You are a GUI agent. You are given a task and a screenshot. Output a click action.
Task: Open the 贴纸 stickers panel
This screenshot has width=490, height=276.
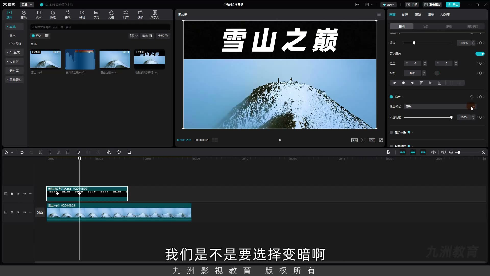tap(53, 15)
